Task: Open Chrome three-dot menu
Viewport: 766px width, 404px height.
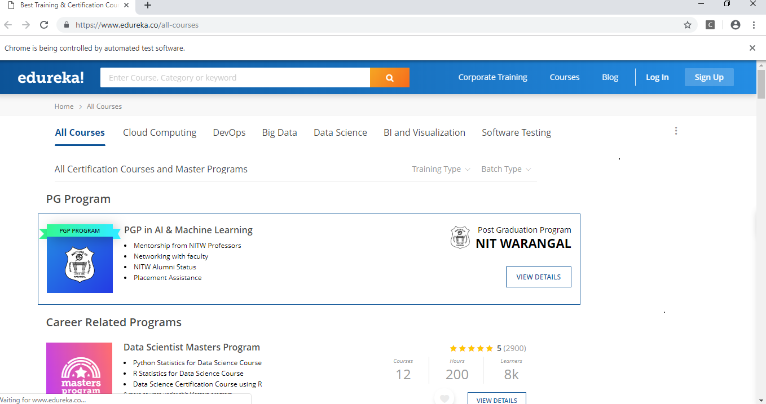Action: pyautogui.click(x=754, y=25)
